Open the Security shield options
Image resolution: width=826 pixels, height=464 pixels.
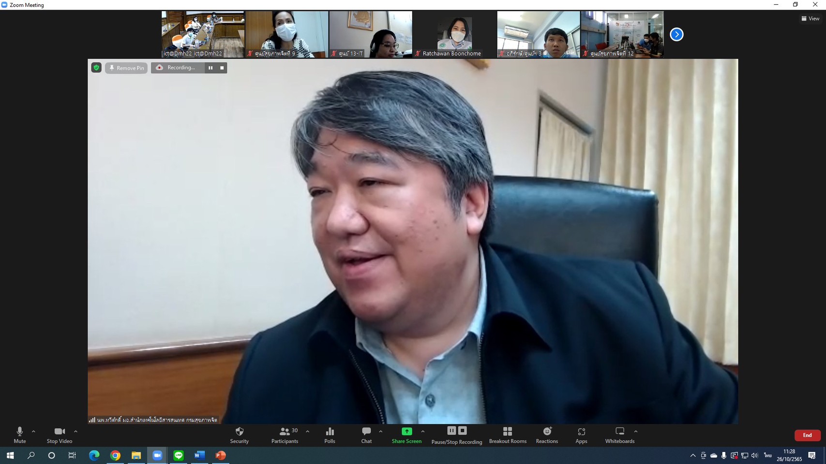pos(239,435)
